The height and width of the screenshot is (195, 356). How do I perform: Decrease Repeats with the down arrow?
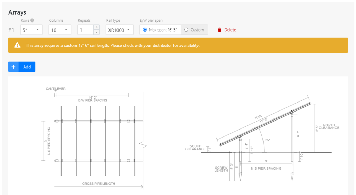[96, 32]
